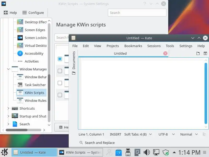Switch to Untitled — Kate taskbar entry

[x=34, y=152]
